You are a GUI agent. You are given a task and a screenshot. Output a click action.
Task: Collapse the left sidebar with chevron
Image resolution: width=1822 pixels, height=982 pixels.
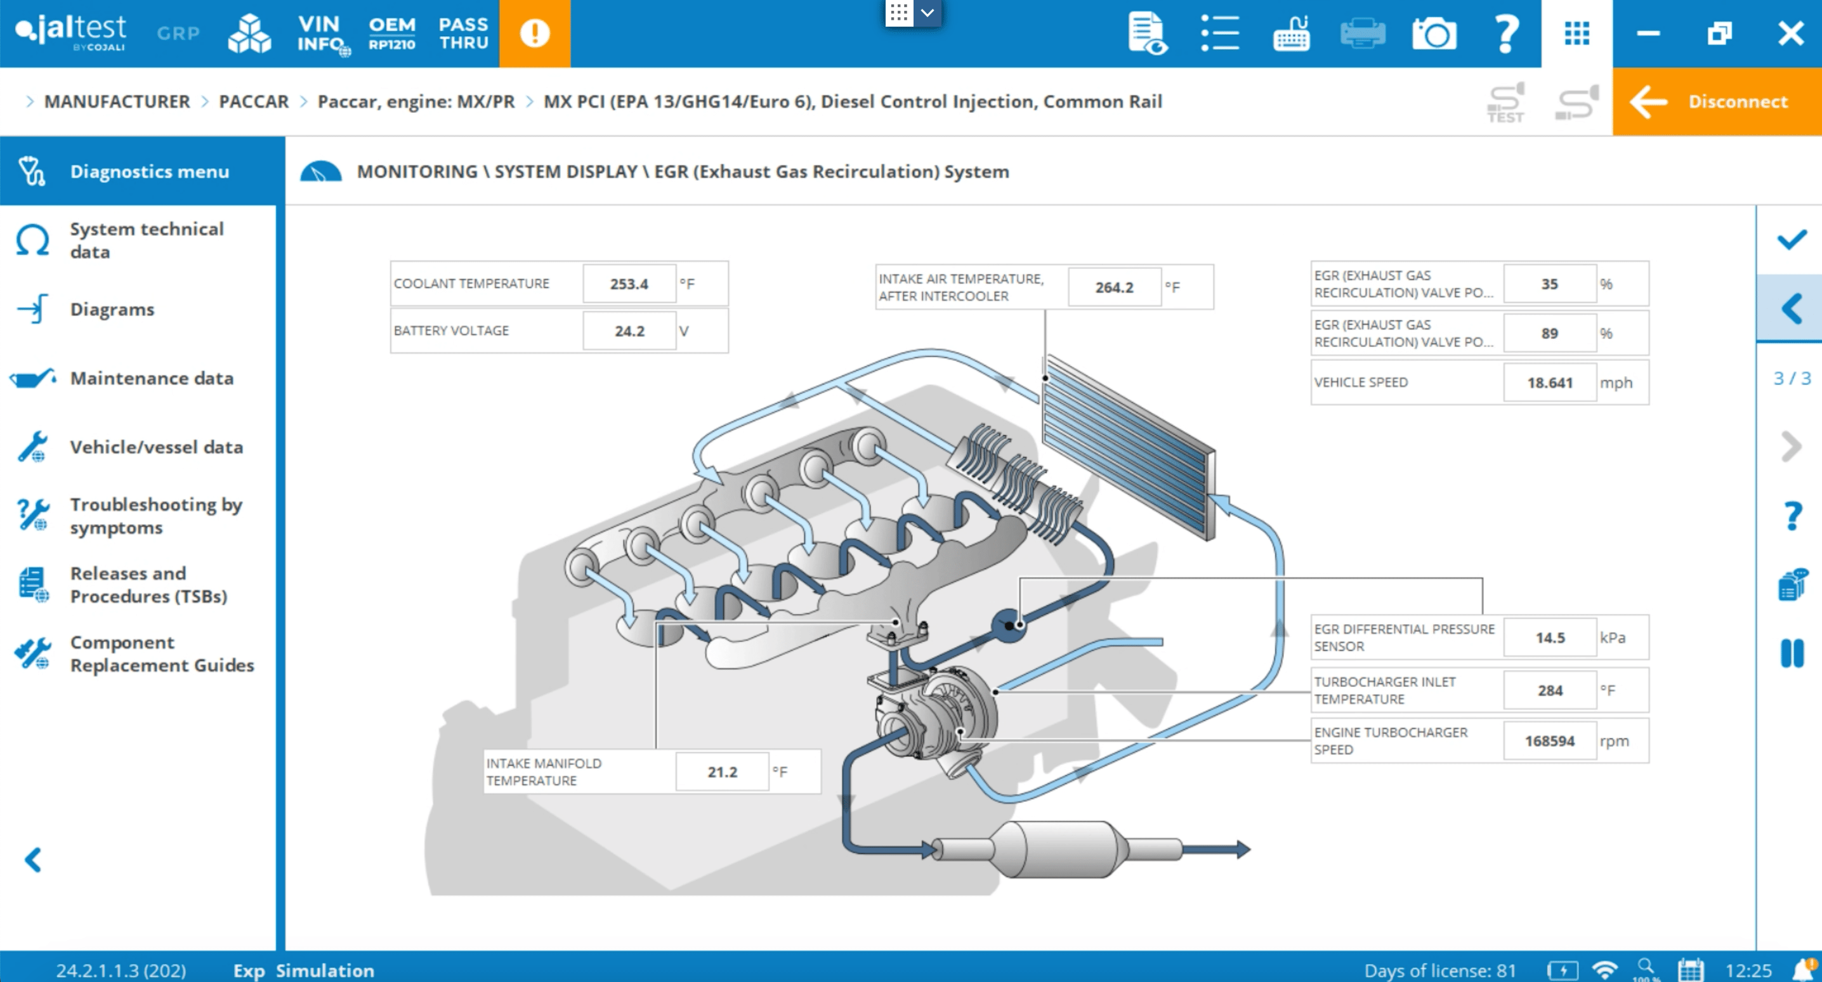[33, 860]
